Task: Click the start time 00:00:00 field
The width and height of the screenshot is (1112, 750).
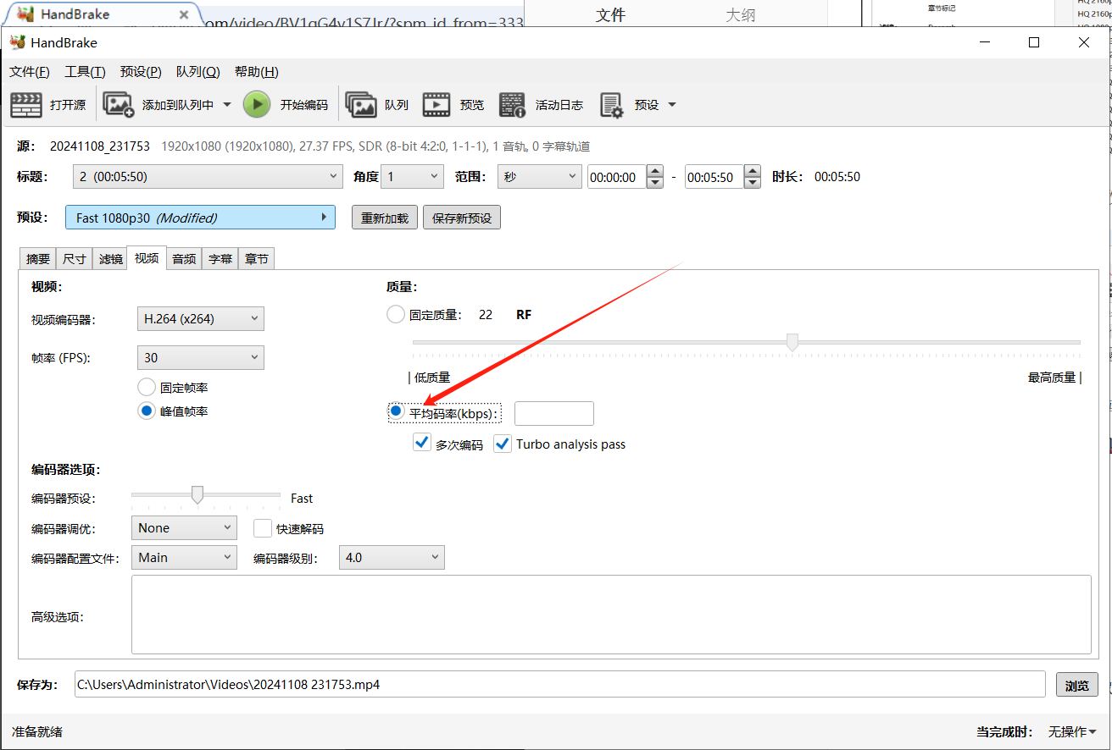Action: pos(617,177)
